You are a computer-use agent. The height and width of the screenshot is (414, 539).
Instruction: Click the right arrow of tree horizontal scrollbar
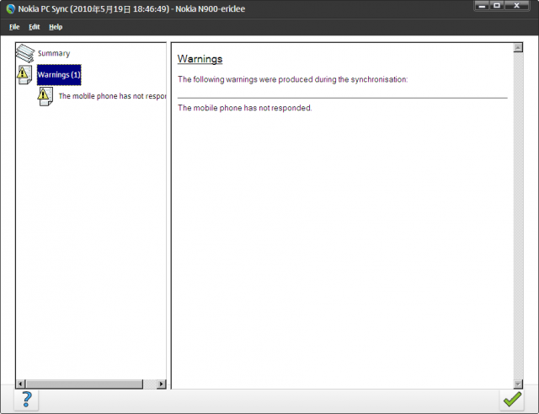point(161,384)
